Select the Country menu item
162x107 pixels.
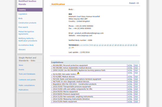pos(30,10)
